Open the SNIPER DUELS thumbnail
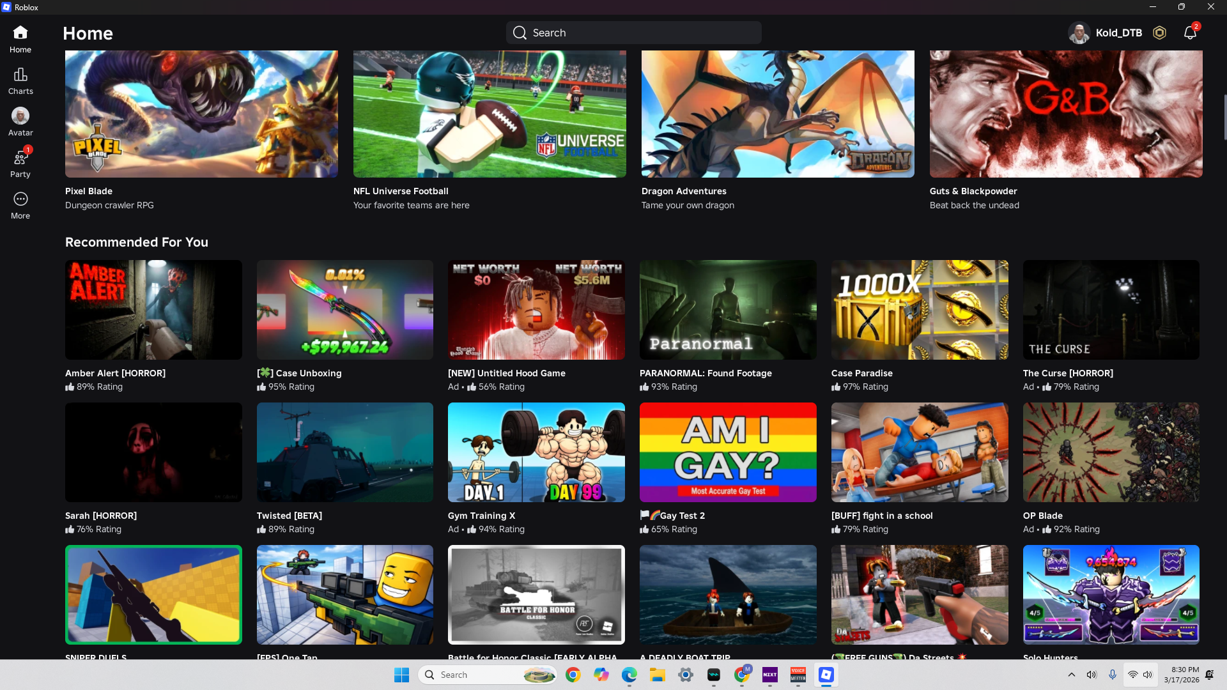The height and width of the screenshot is (690, 1227). 153,595
